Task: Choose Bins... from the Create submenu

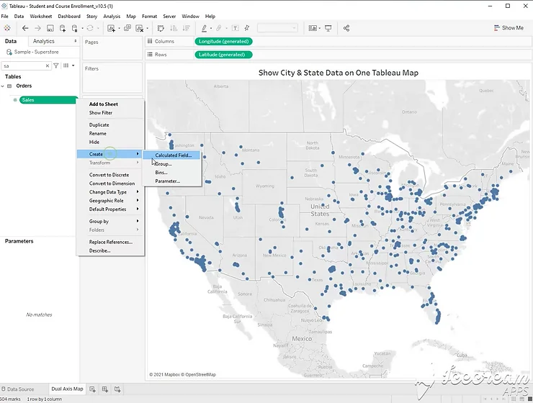Action: click(171, 173)
